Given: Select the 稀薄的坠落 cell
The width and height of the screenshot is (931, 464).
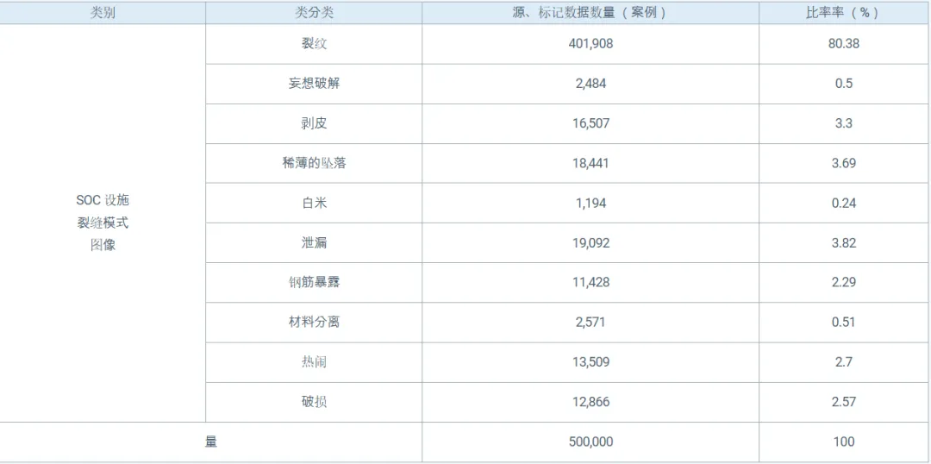Looking at the screenshot, I should 314,163.
